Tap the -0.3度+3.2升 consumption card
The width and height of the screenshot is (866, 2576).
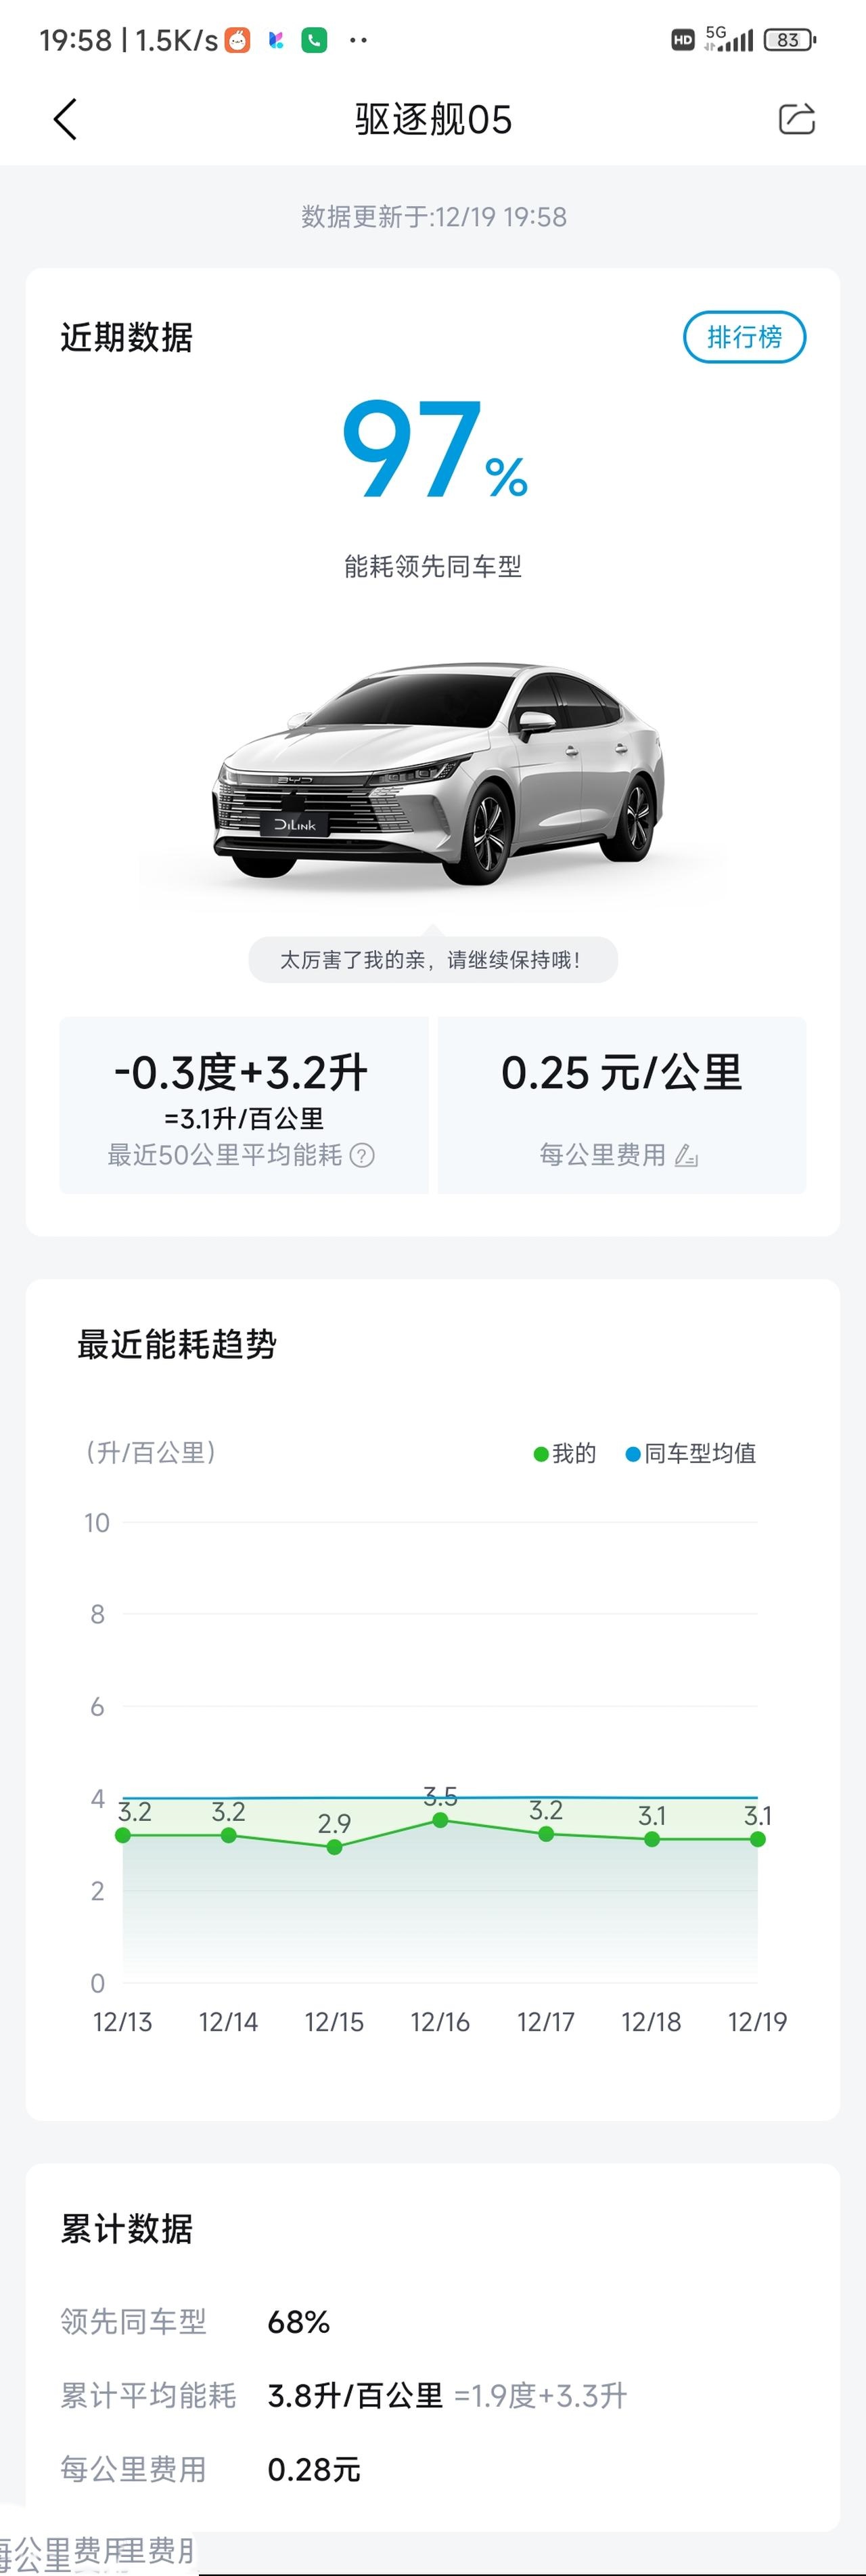point(244,1105)
